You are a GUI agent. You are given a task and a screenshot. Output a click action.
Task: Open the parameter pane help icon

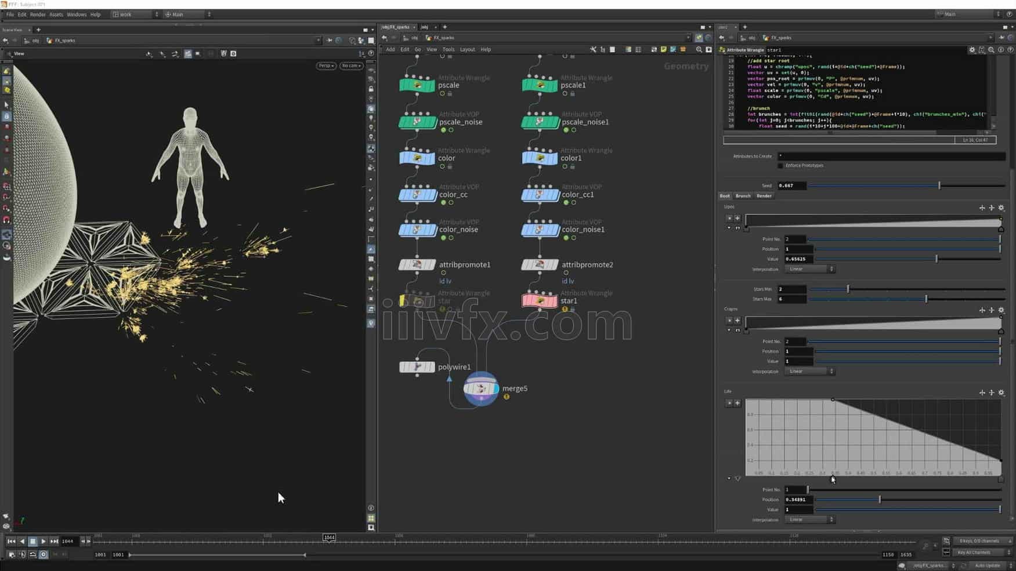click(x=1010, y=50)
